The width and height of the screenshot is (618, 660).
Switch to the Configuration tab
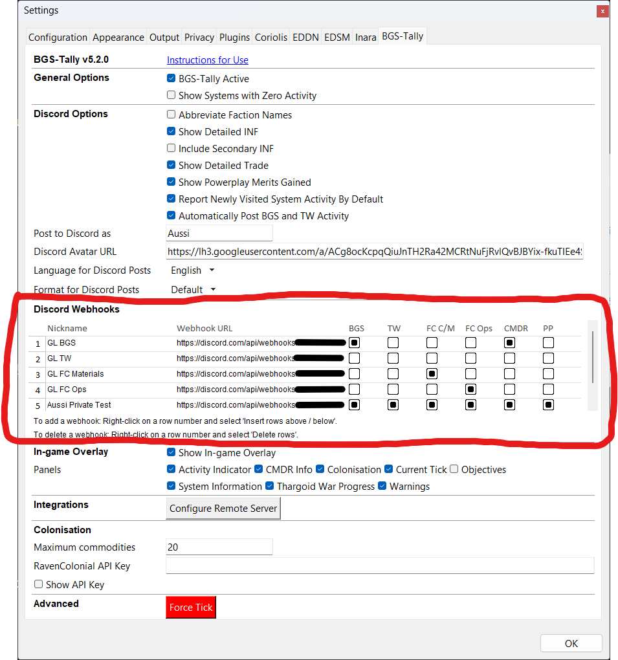[x=58, y=38]
